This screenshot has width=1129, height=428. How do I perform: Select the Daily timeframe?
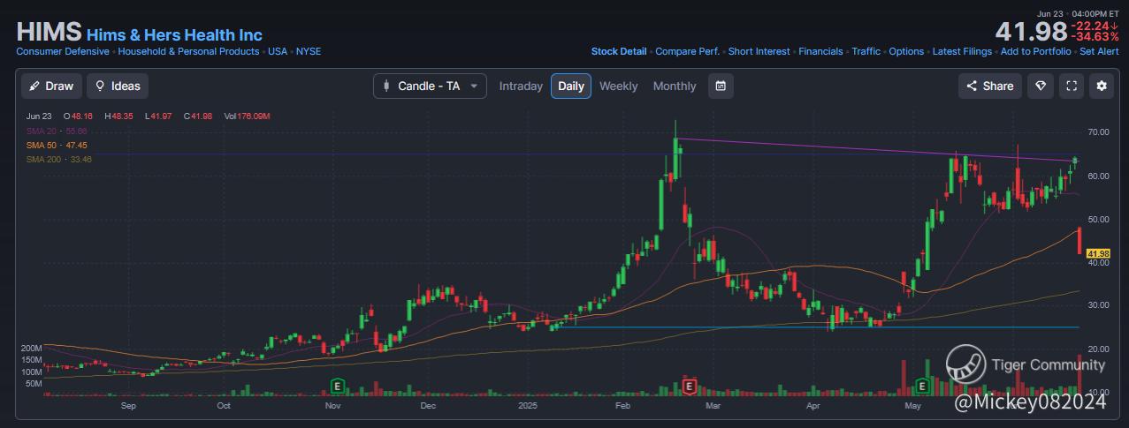click(571, 86)
